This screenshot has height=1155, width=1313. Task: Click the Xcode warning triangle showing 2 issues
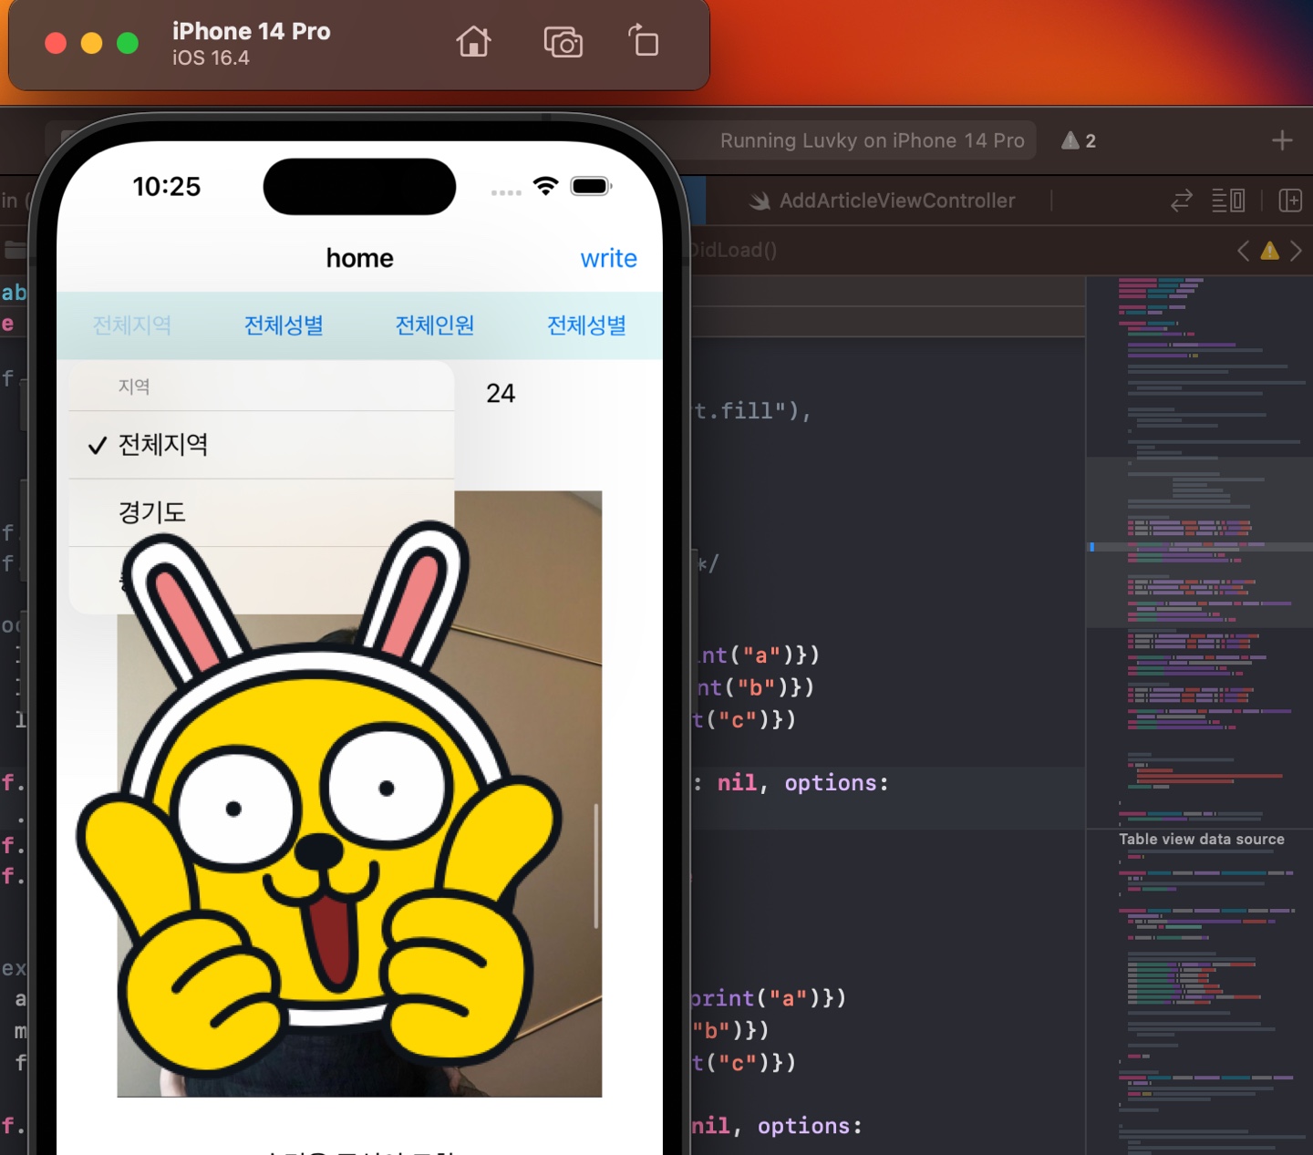1079,140
